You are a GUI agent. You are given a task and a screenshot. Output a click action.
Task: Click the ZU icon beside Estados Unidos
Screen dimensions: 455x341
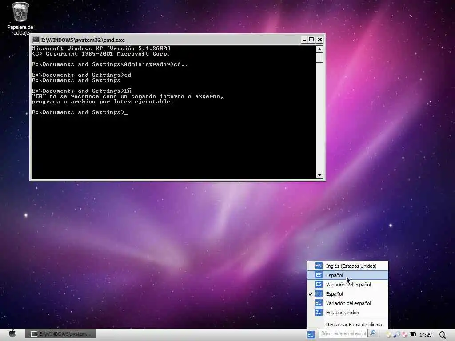click(x=319, y=312)
